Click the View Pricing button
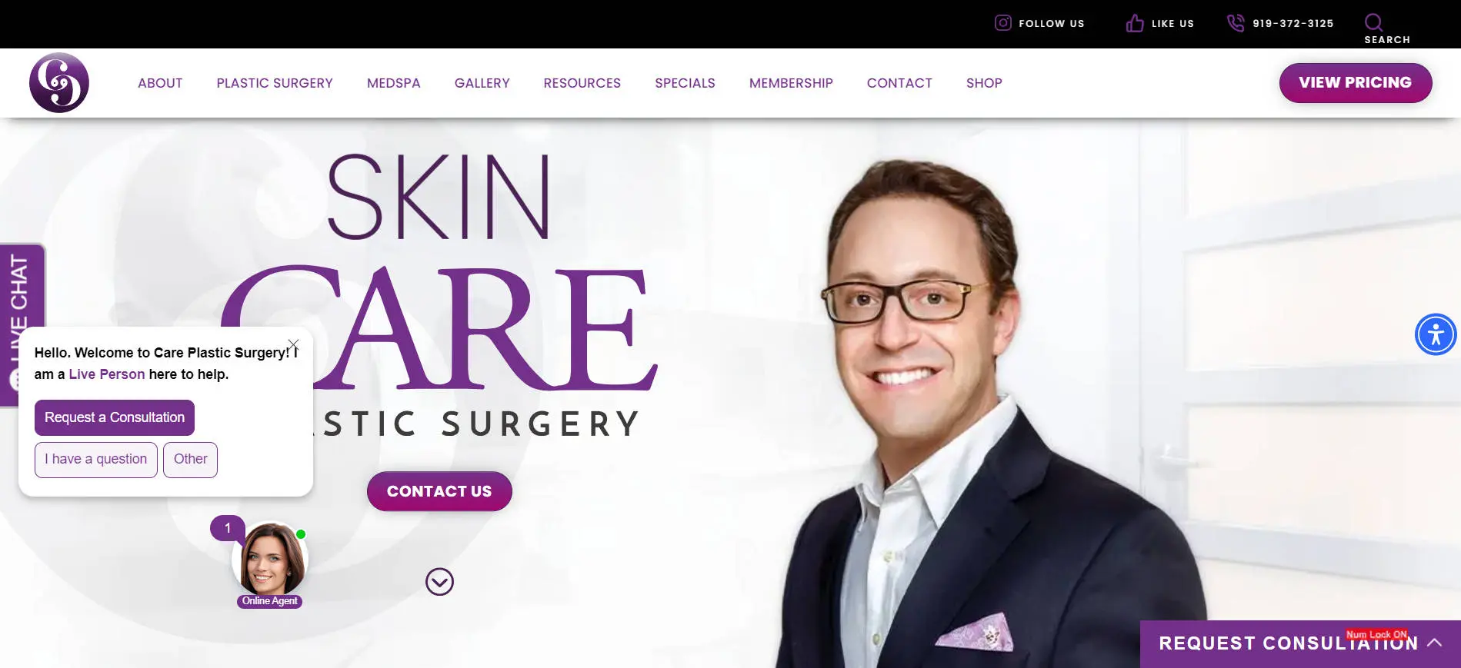 click(x=1356, y=83)
